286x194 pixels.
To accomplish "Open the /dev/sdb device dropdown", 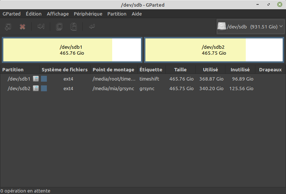I will pyautogui.click(x=251, y=27).
